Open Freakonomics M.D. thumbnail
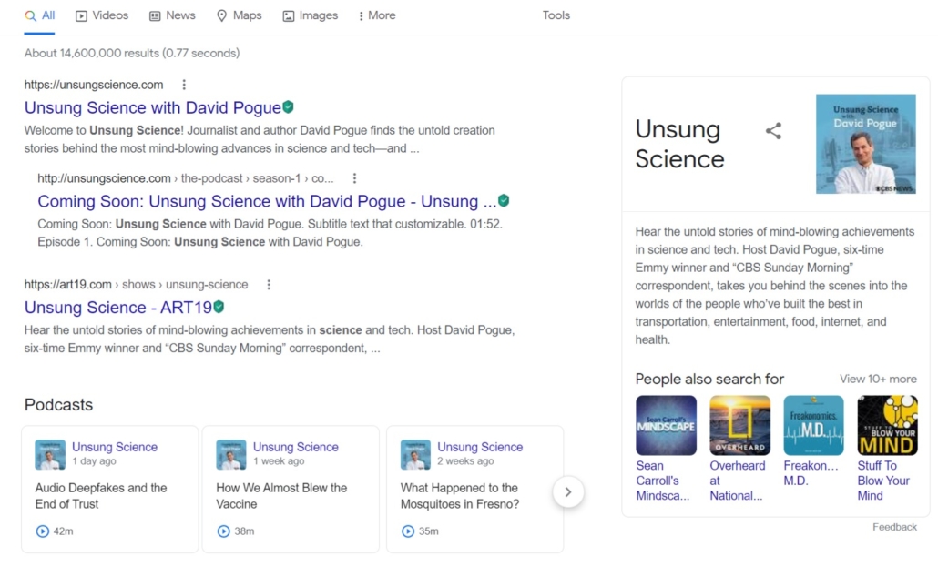 point(813,425)
